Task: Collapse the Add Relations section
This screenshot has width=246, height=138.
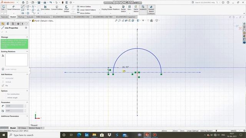Action: click(x=27, y=74)
